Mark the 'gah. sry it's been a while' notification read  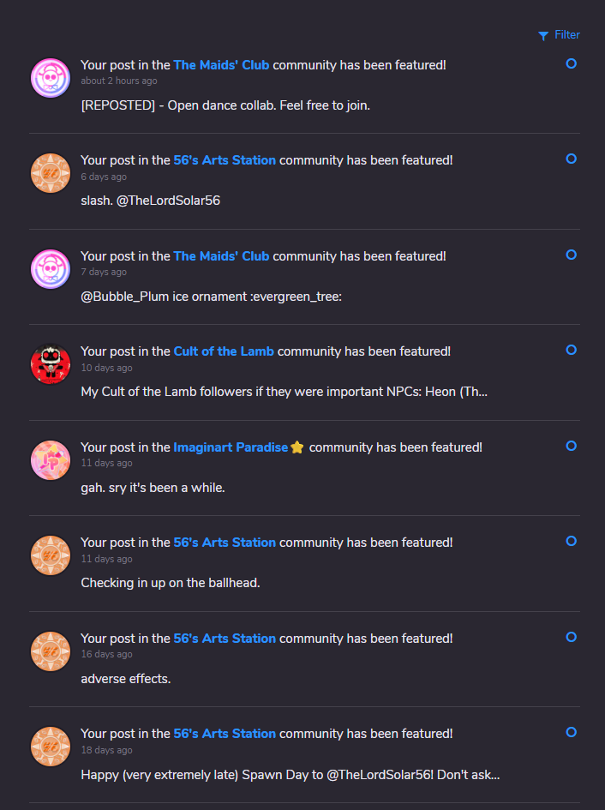coord(572,446)
